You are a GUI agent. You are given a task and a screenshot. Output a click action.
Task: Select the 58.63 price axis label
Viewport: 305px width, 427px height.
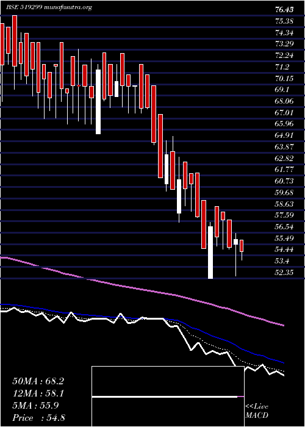285,204
